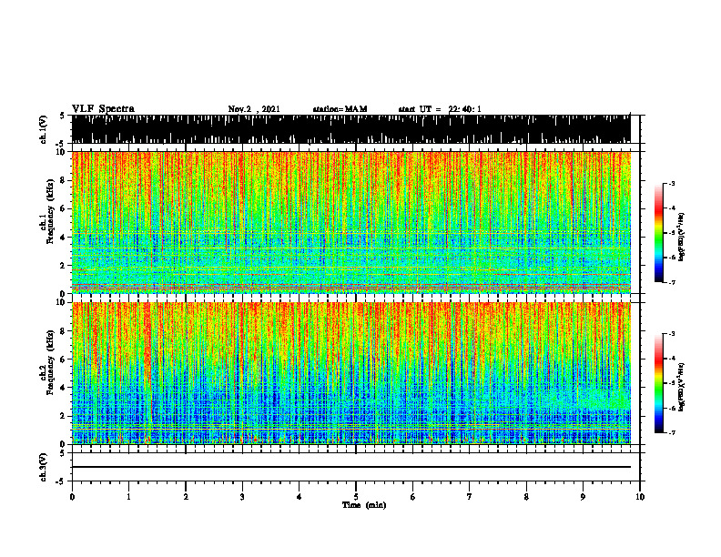Click the "Time (min)" axis title
Image resolution: width=721 pixels, height=557 pixels.
(x=364, y=505)
